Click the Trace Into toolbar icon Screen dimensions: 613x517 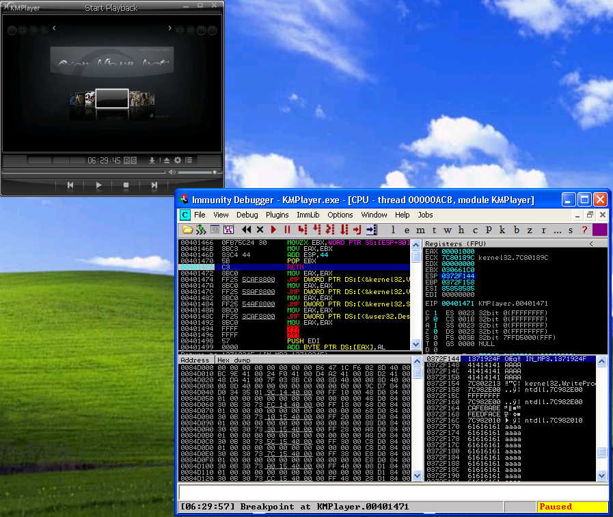(330, 230)
